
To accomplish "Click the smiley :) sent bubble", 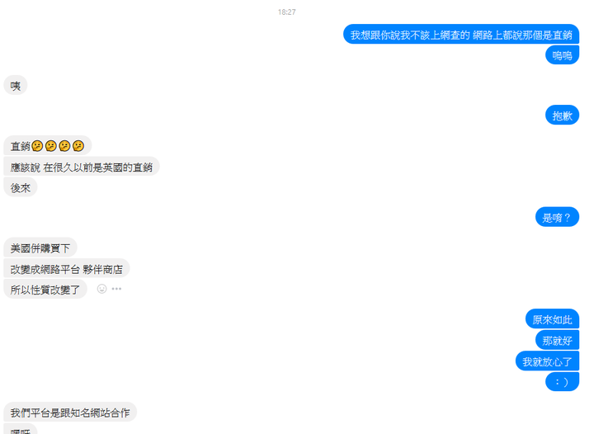I will pyautogui.click(x=562, y=382).
